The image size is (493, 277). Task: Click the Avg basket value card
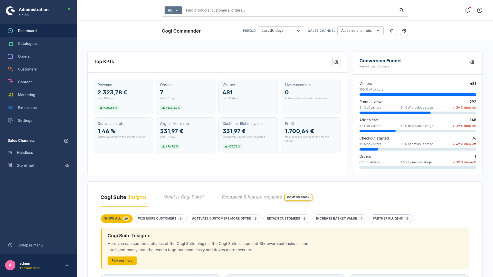(186, 135)
